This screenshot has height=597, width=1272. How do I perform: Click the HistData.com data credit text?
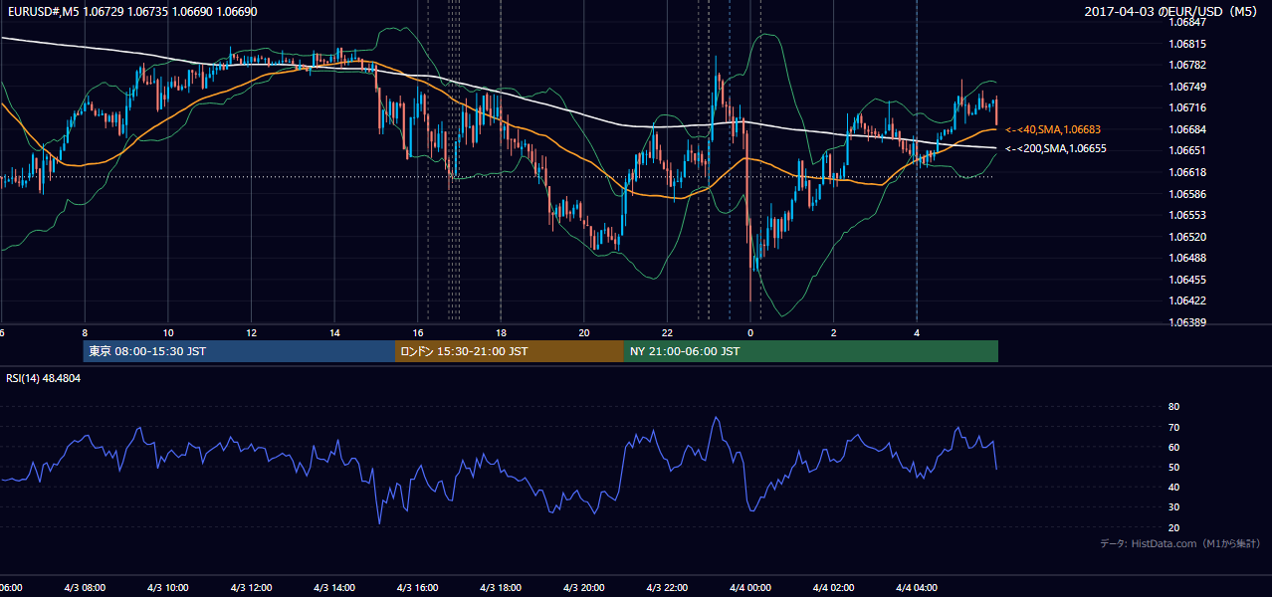tap(1180, 543)
